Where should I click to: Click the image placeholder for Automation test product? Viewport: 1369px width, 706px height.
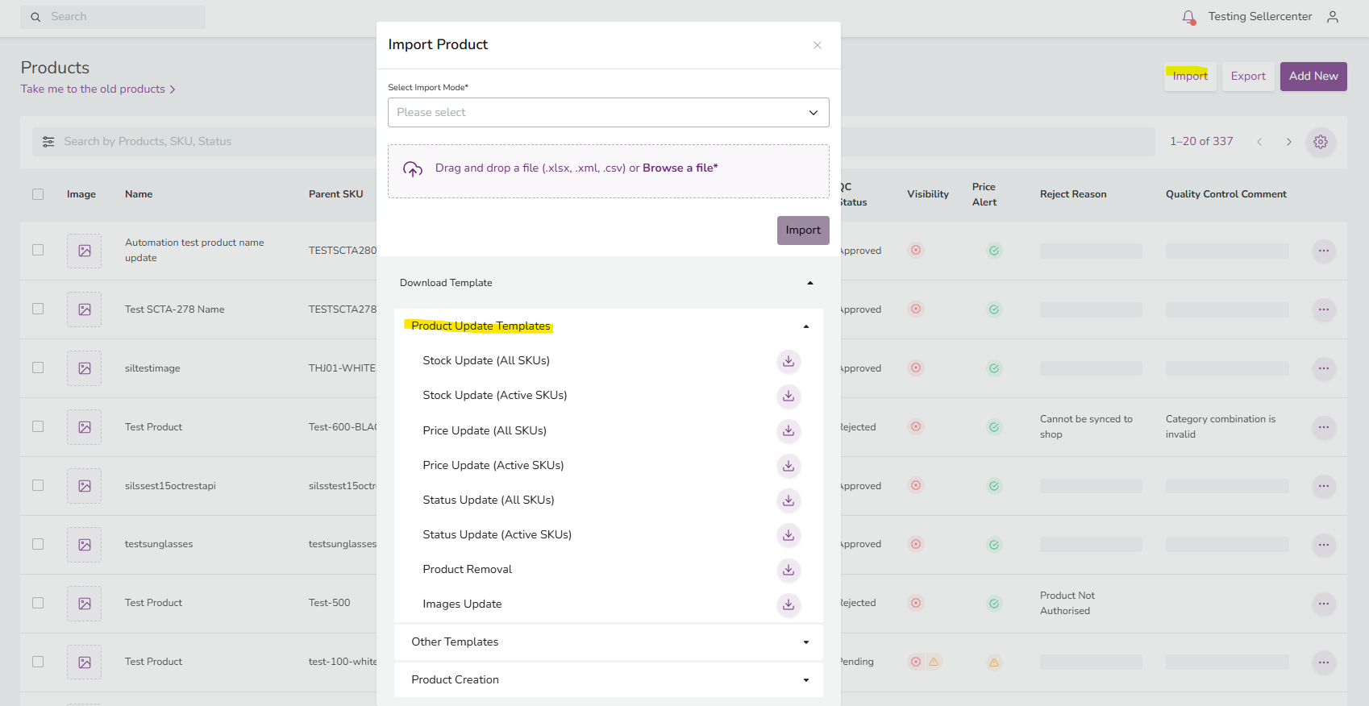(85, 251)
